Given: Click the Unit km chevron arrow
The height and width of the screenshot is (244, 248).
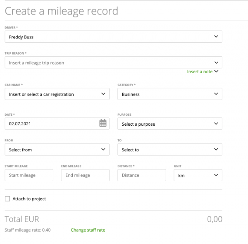Looking at the screenshot, I should (216, 175).
